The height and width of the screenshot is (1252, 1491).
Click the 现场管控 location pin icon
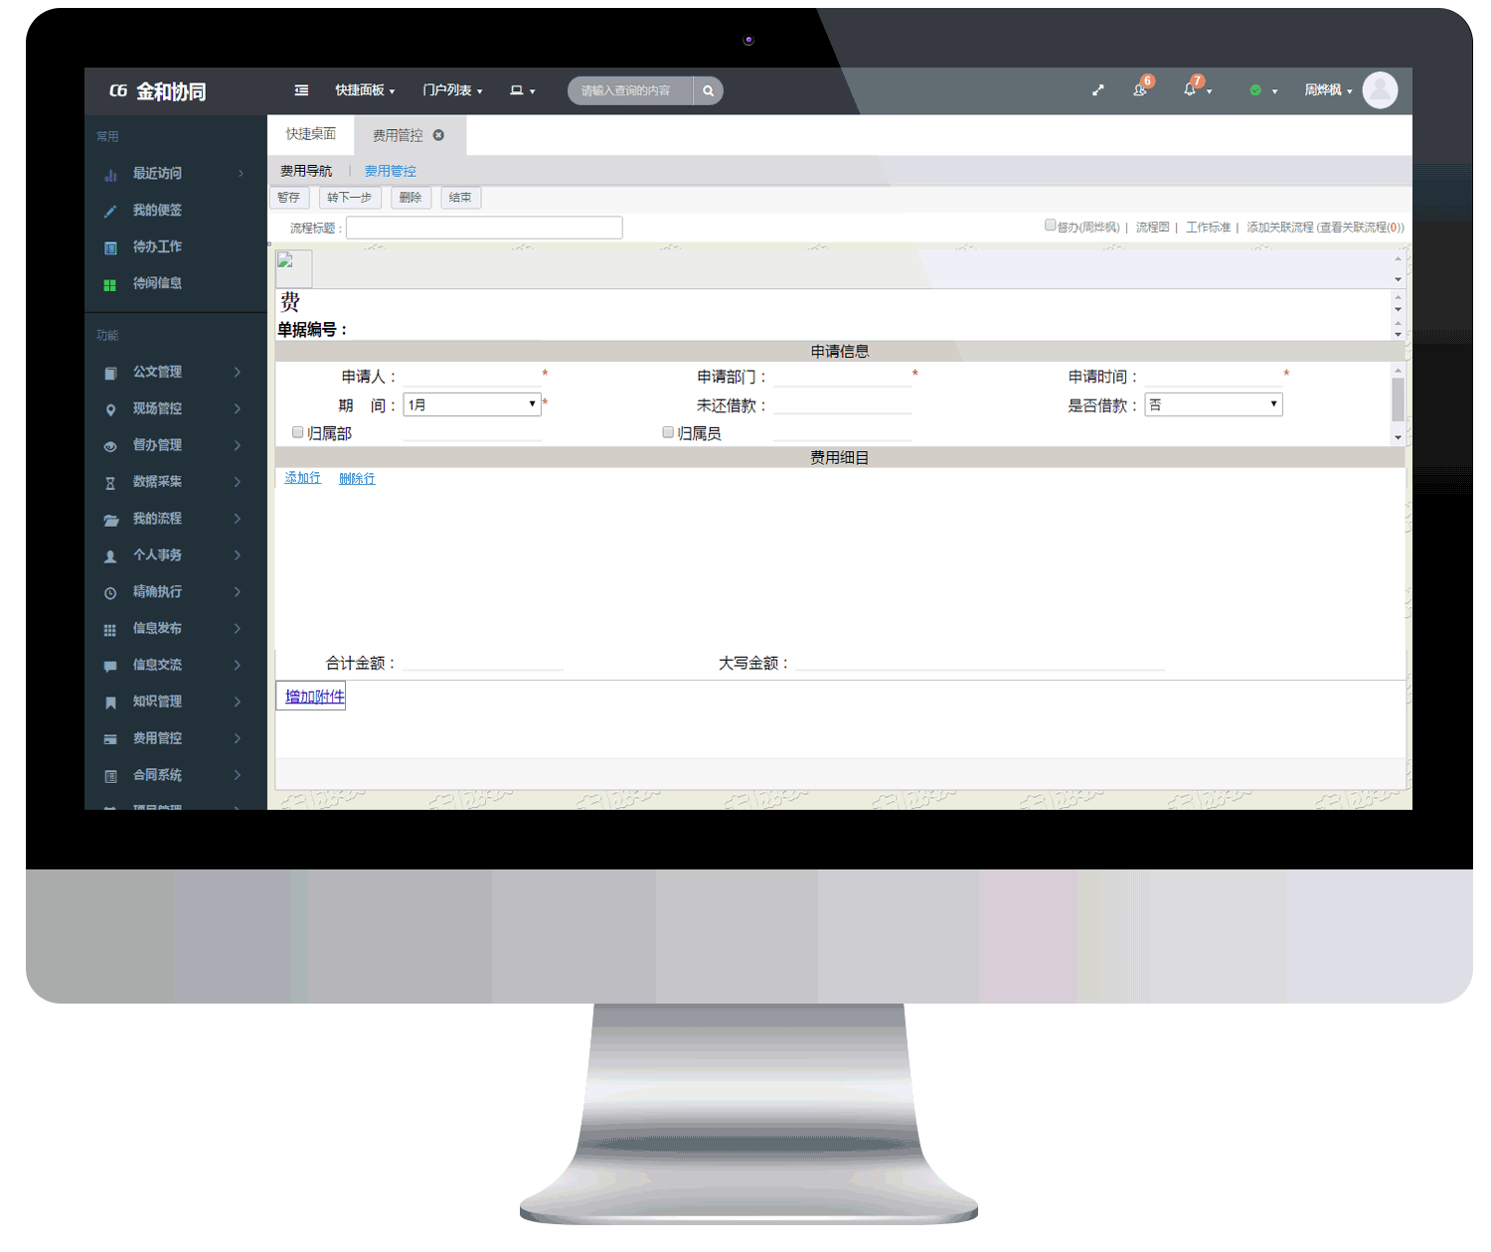[x=110, y=409]
